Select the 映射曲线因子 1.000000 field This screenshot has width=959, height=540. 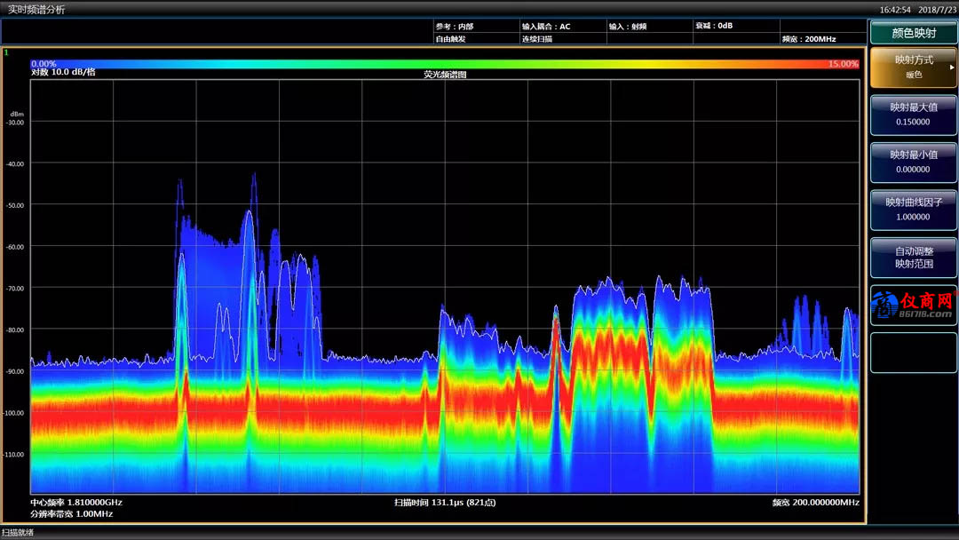(914, 209)
